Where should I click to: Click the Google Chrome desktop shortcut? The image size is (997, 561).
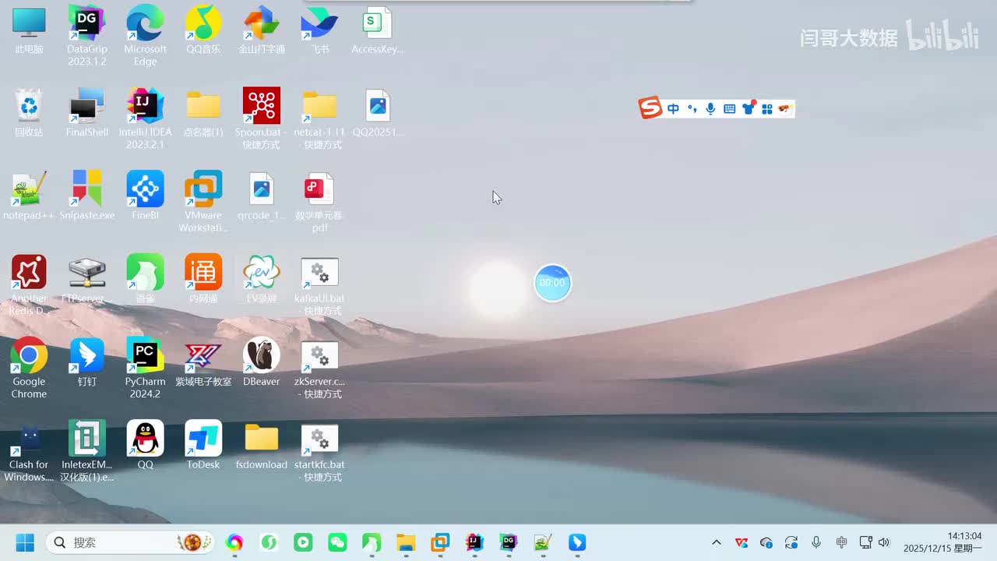point(29,368)
